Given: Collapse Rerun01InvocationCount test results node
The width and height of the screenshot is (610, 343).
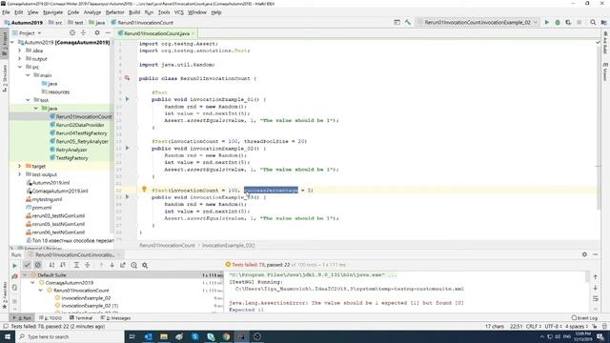Looking at the screenshot, I should [41, 291].
